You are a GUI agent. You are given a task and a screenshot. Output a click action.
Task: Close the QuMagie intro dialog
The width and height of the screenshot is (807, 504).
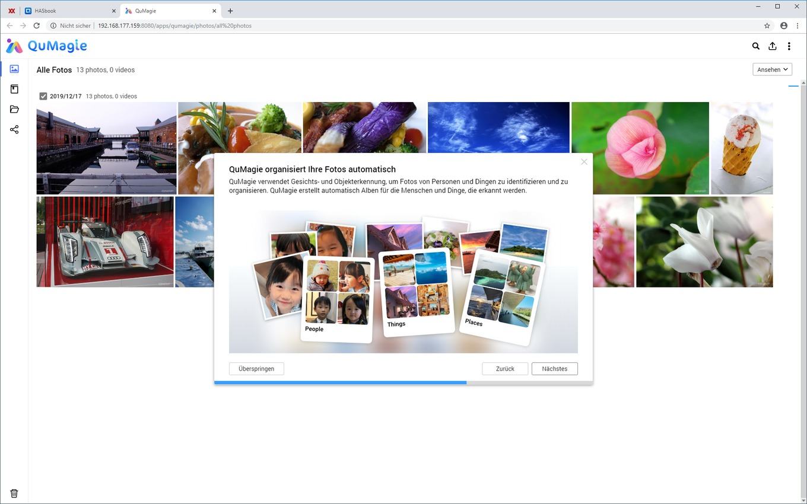[584, 161]
